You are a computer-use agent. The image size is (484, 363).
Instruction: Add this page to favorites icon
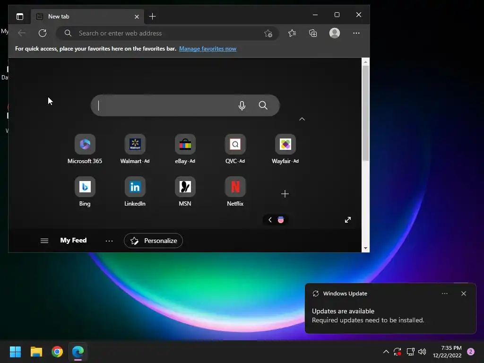(268, 33)
